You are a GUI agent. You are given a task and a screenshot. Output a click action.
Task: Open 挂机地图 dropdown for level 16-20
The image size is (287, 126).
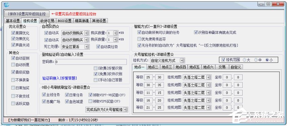(x=197, y=100)
